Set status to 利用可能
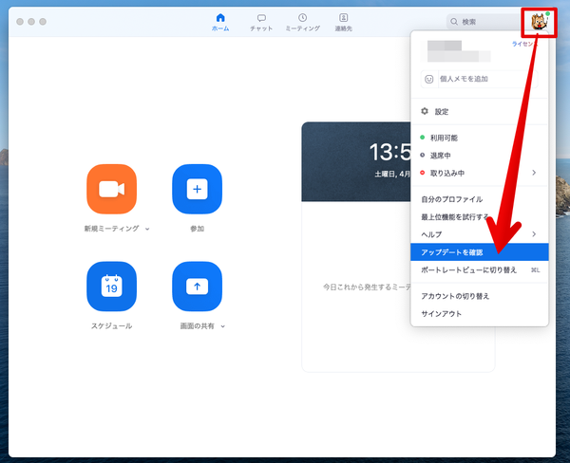The image size is (570, 463). point(443,138)
